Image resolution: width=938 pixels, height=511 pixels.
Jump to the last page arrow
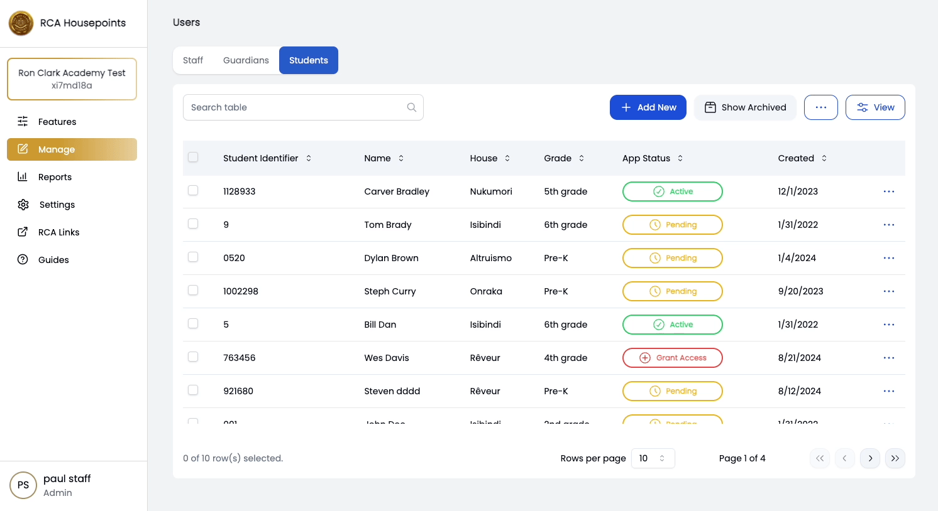click(x=895, y=458)
